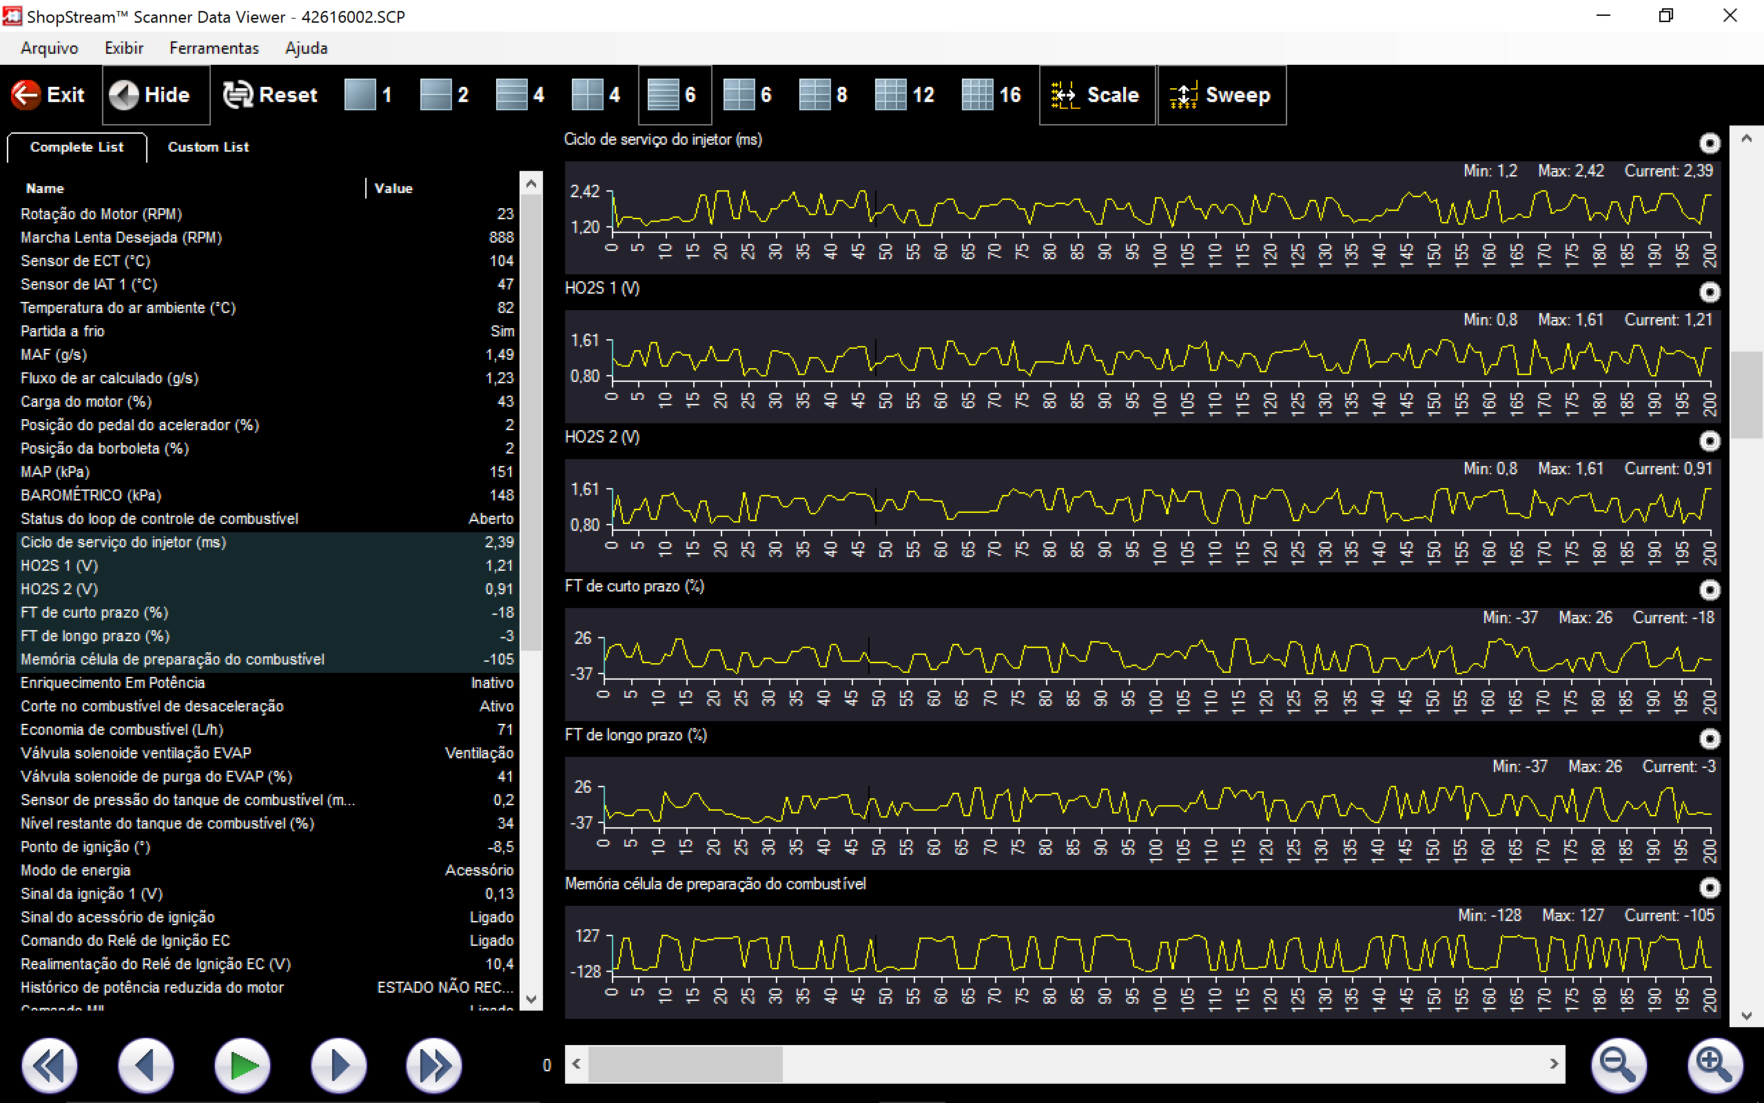Open the Ferramentas menu

[214, 48]
